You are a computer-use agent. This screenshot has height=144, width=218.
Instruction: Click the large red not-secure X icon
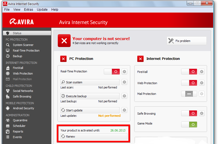tap(64, 41)
